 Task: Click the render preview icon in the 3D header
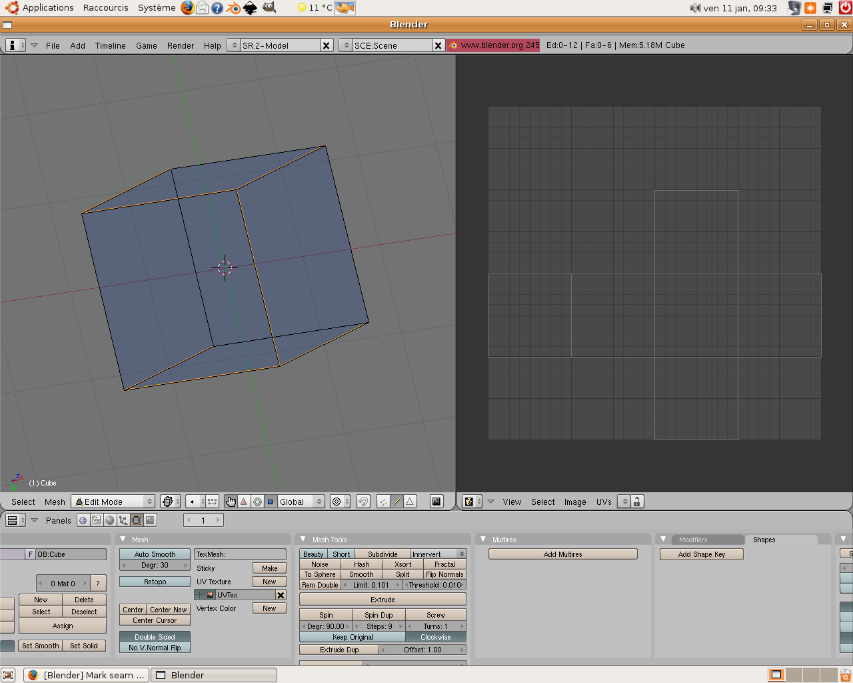tap(436, 501)
